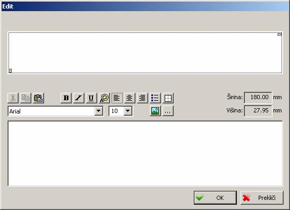Screen dimensions: 290x210
Task: Cancel with the Prekliči button
Action: (262, 198)
